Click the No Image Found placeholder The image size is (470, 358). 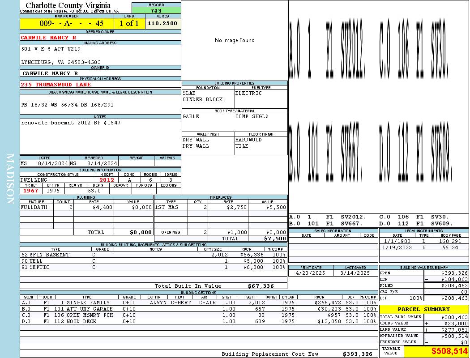click(x=235, y=40)
